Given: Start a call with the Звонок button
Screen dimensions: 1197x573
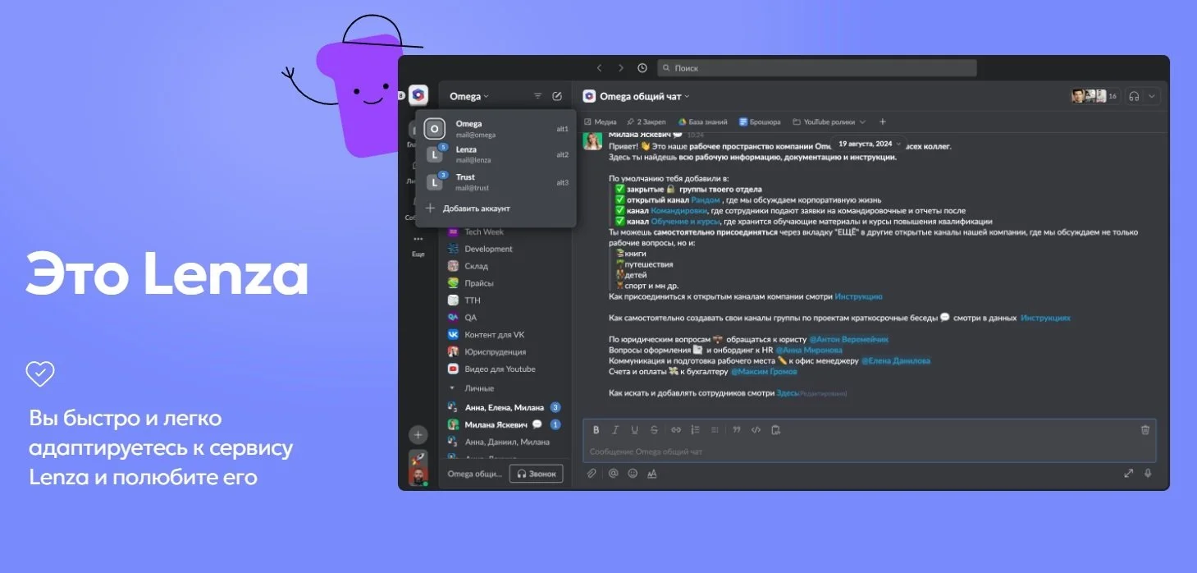Looking at the screenshot, I should tap(537, 474).
